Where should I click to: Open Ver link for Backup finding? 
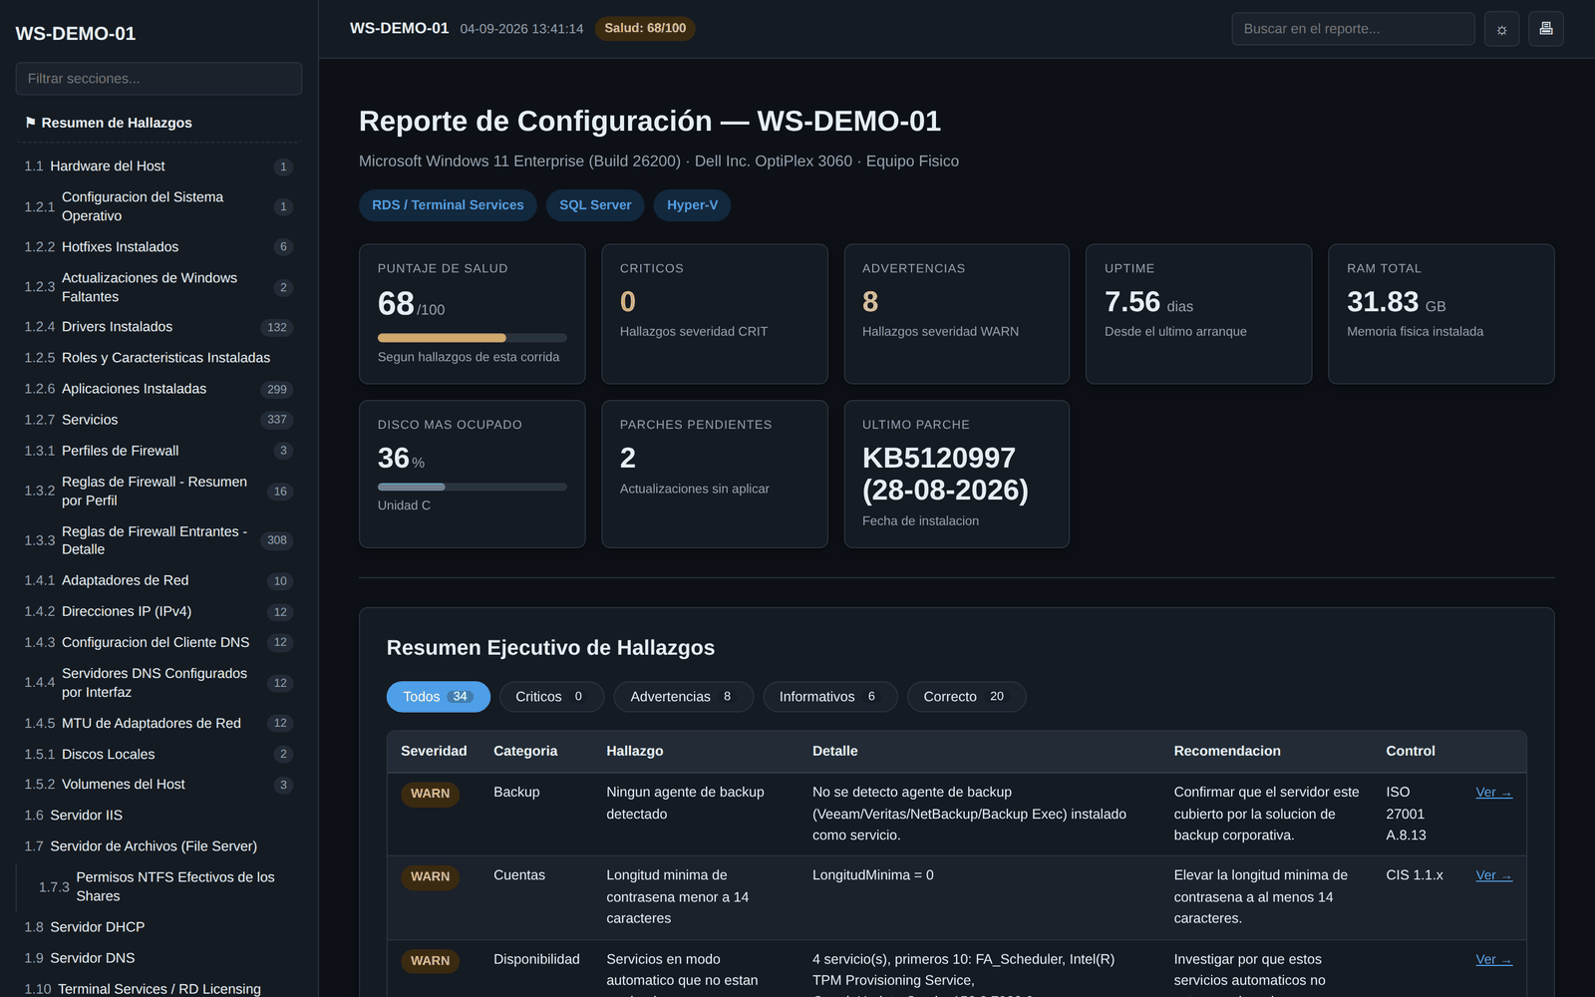(x=1493, y=793)
